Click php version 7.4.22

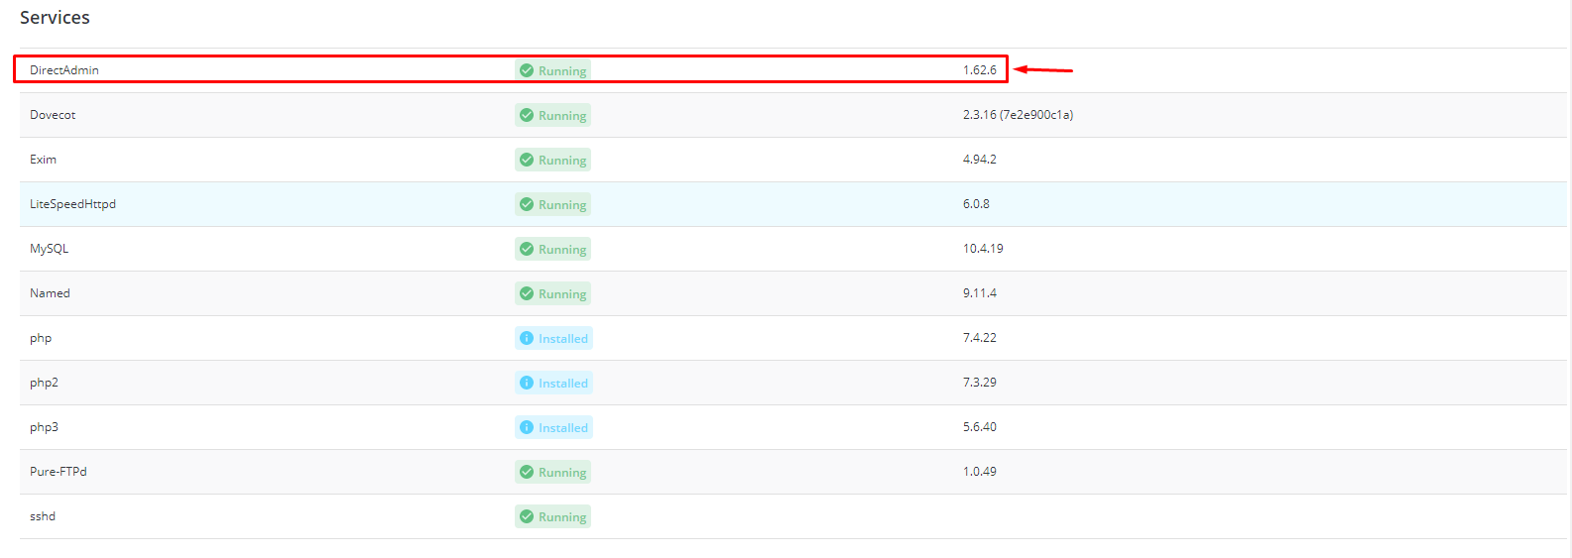[980, 338]
